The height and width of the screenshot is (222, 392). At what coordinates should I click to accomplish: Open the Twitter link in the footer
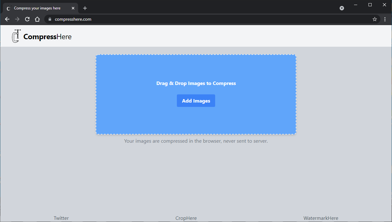pyautogui.click(x=61, y=218)
